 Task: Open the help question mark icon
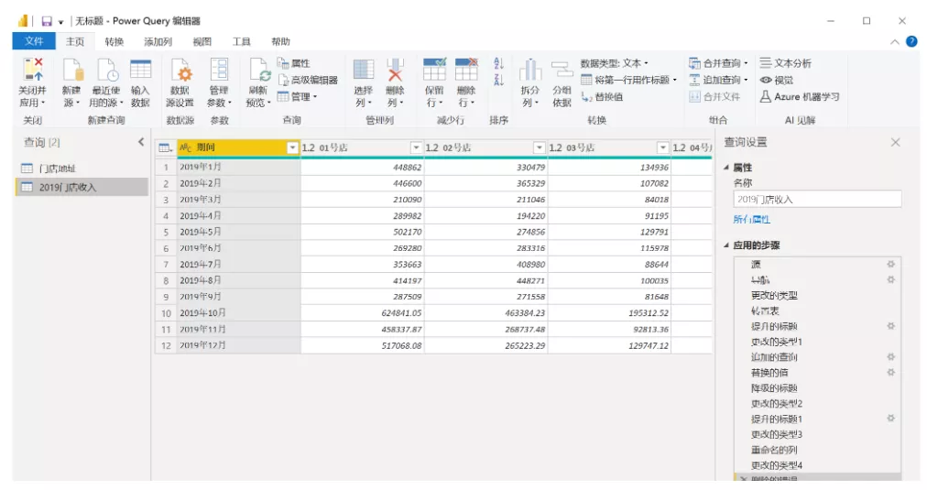pos(911,41)
